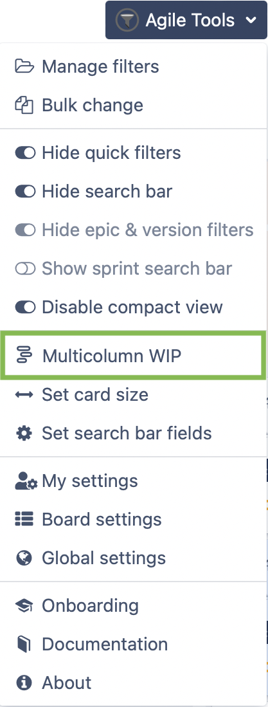Enable Show sprint search bar switch

point(25,269)
